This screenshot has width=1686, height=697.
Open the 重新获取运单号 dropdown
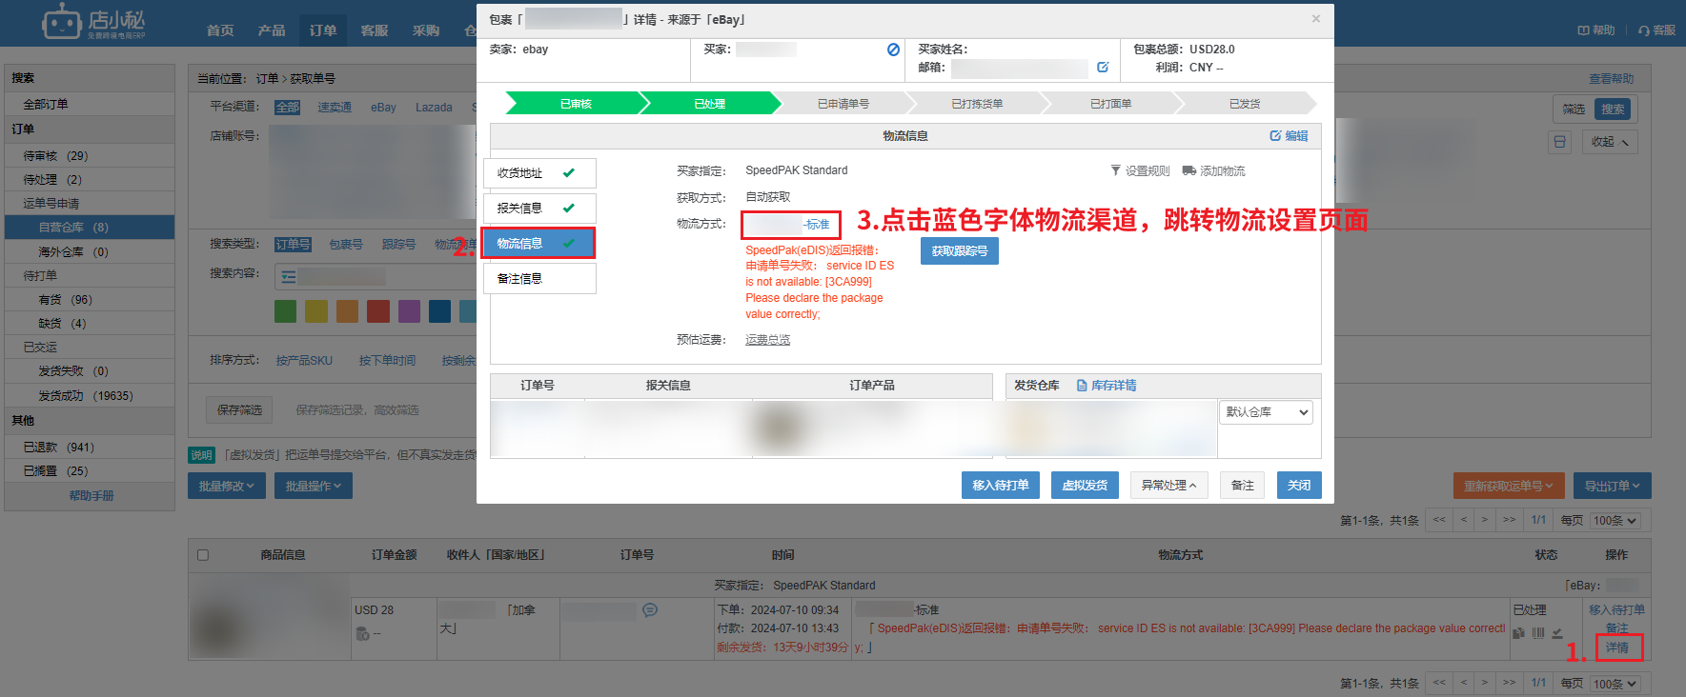[x=1508, y=486]
